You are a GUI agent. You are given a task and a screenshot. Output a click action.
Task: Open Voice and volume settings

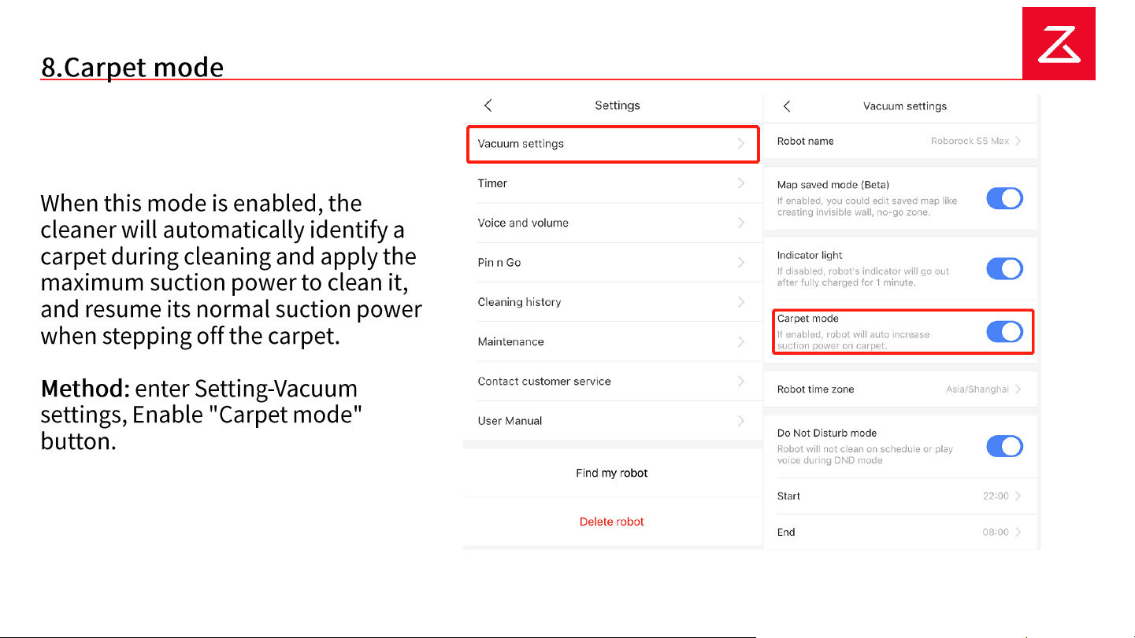tap(613, 223)
